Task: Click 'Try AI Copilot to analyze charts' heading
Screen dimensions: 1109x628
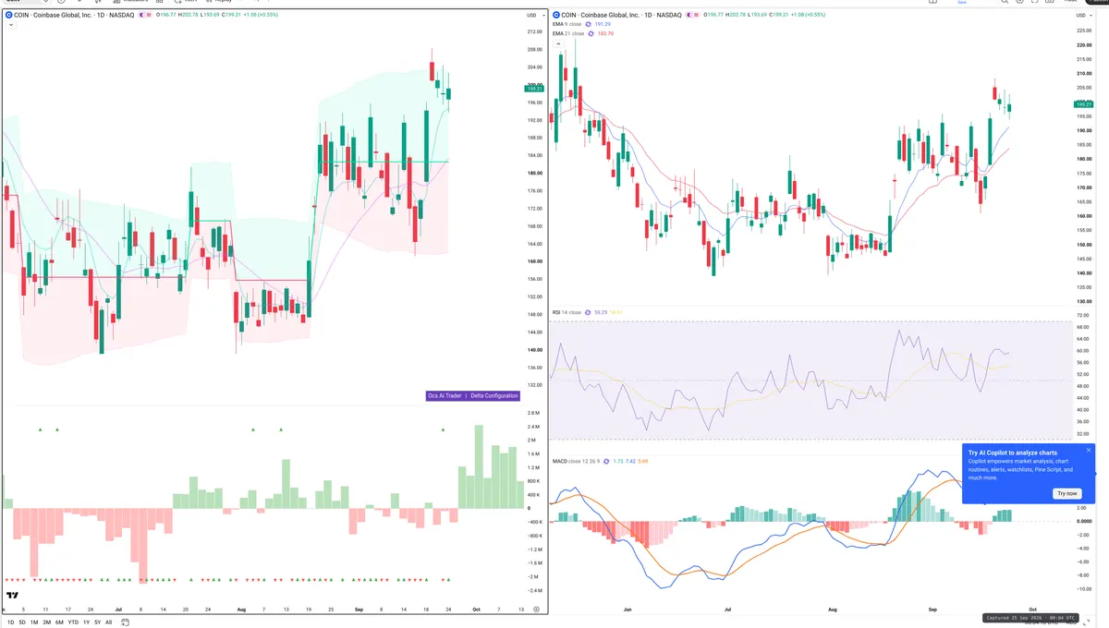Action: coord(1011,453)
